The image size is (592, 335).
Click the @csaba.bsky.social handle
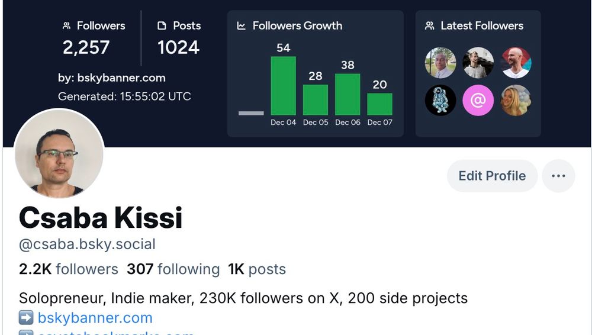pyautogui.click(x=87, y=244)
